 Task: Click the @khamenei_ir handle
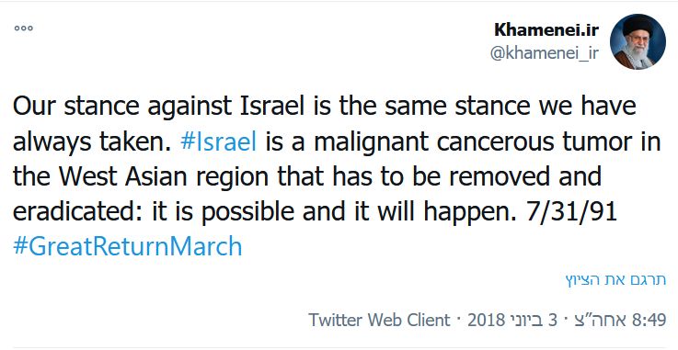pyautogui.click(x=545, y=52)
